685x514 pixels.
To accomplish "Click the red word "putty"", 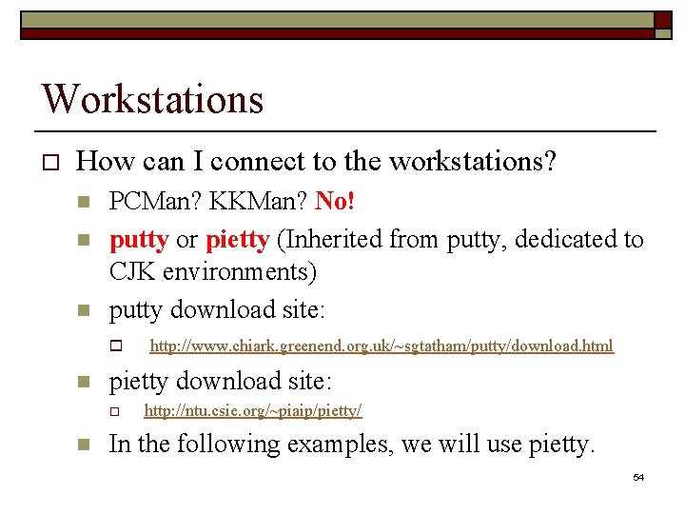I will point(139,241).
